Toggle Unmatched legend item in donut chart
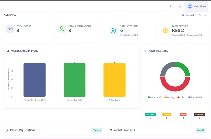 coord(195,97)
